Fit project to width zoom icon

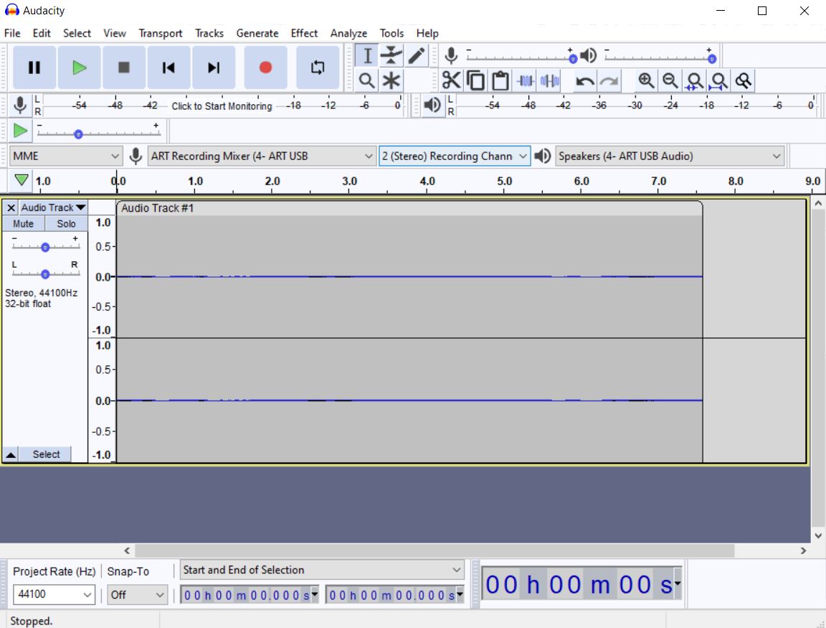tap(718, 80)
